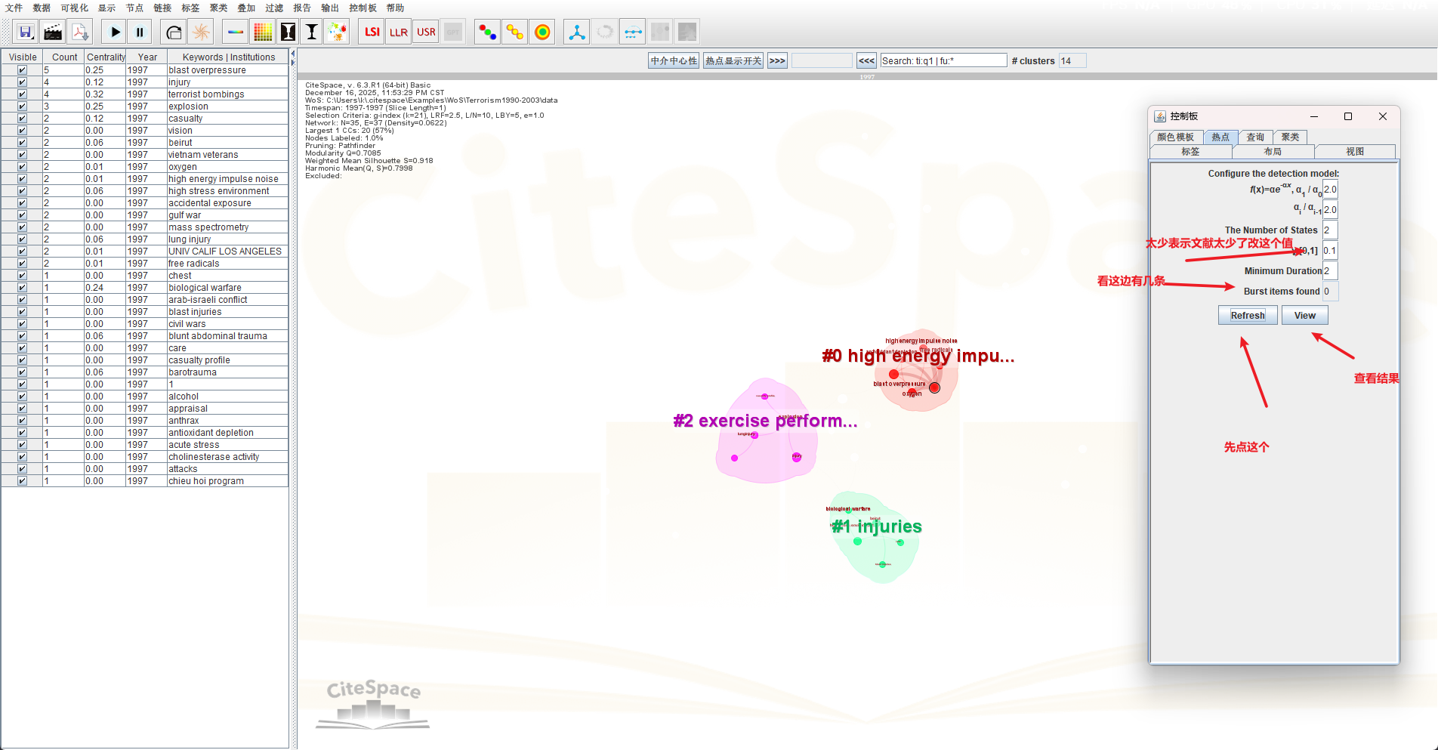The height and width of the screenshot is (750, 1438).
Task: Select USR cluster labeling icon
Action: (426, 32)
